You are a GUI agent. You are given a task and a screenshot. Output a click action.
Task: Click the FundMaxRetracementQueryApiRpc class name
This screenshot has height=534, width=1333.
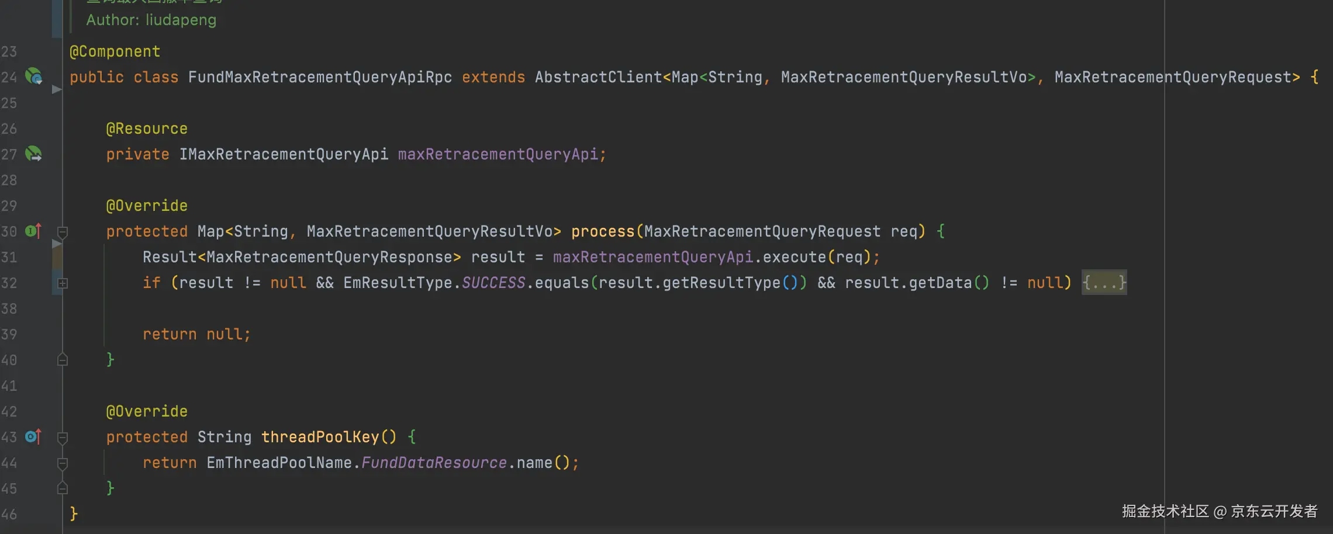pos(320,77)
